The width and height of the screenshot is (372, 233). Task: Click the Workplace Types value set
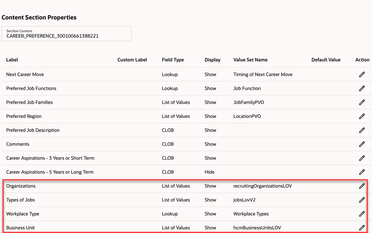pyautogui.click(x=251, y=214)
